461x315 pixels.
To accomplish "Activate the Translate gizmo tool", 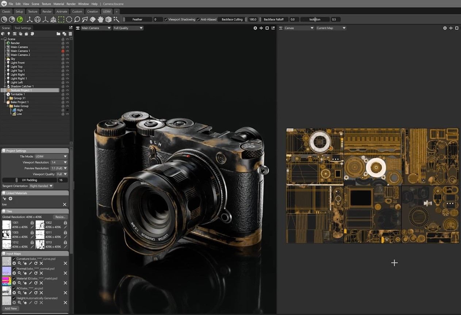I will [30, 19].
